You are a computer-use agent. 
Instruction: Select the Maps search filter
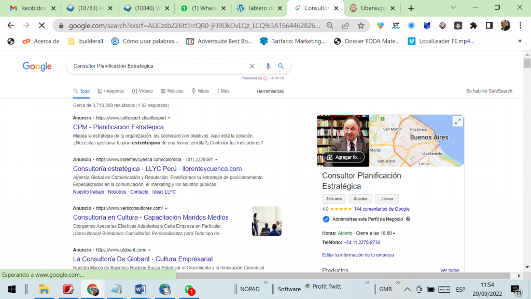(200, 91)
